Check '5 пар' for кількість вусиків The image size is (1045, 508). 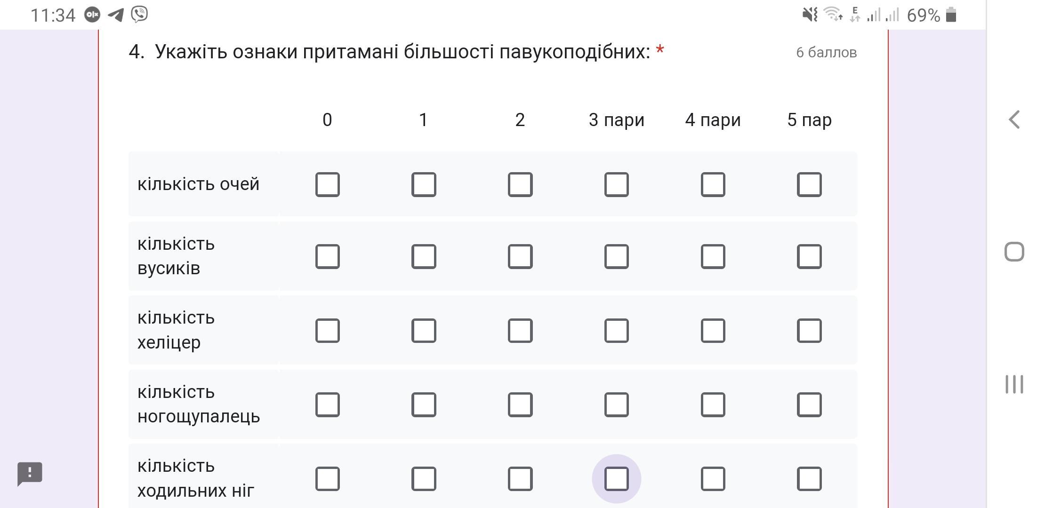[809, 256]
